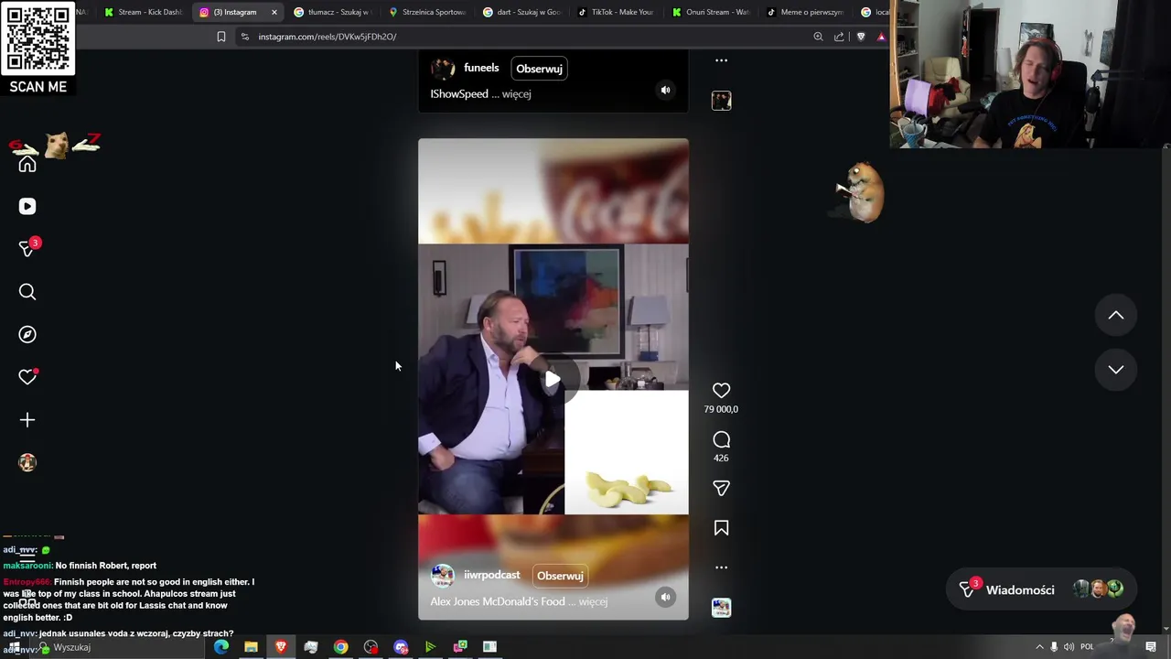Open browser zoom magnifier icon
Viewport: 1171px width, 659px height.
[818, 37]
